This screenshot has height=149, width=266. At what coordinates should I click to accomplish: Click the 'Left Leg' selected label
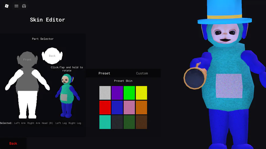pyautogui.click(x=61, y=123)
